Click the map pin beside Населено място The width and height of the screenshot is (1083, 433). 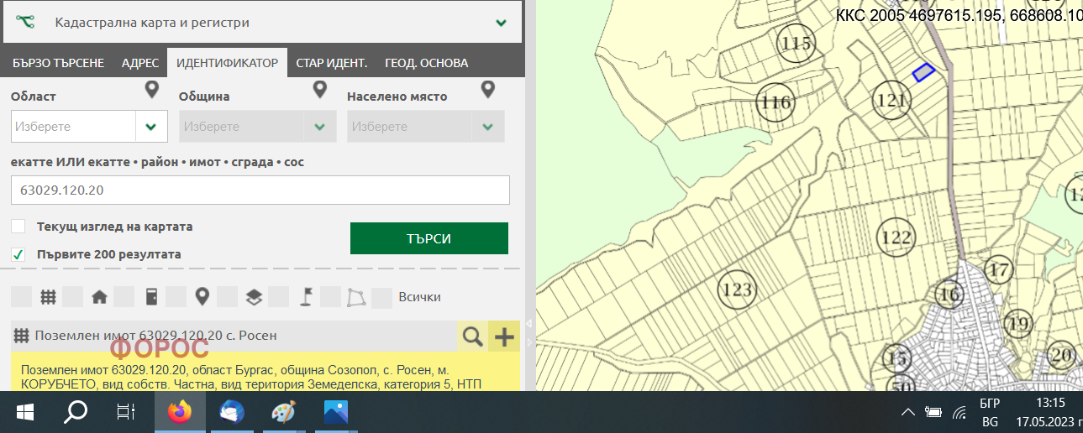click(487, 90)
